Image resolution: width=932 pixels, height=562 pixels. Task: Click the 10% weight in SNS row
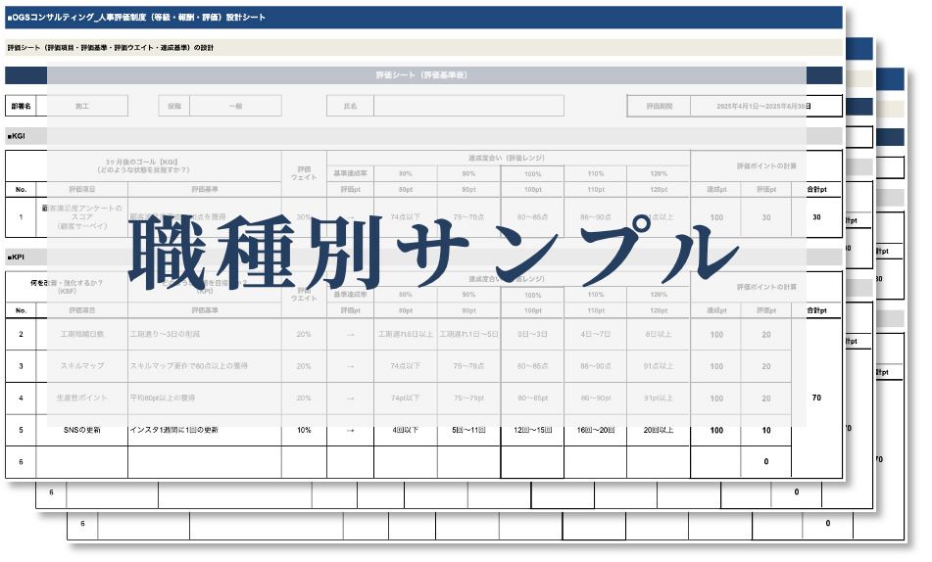[x=304, y=430]
